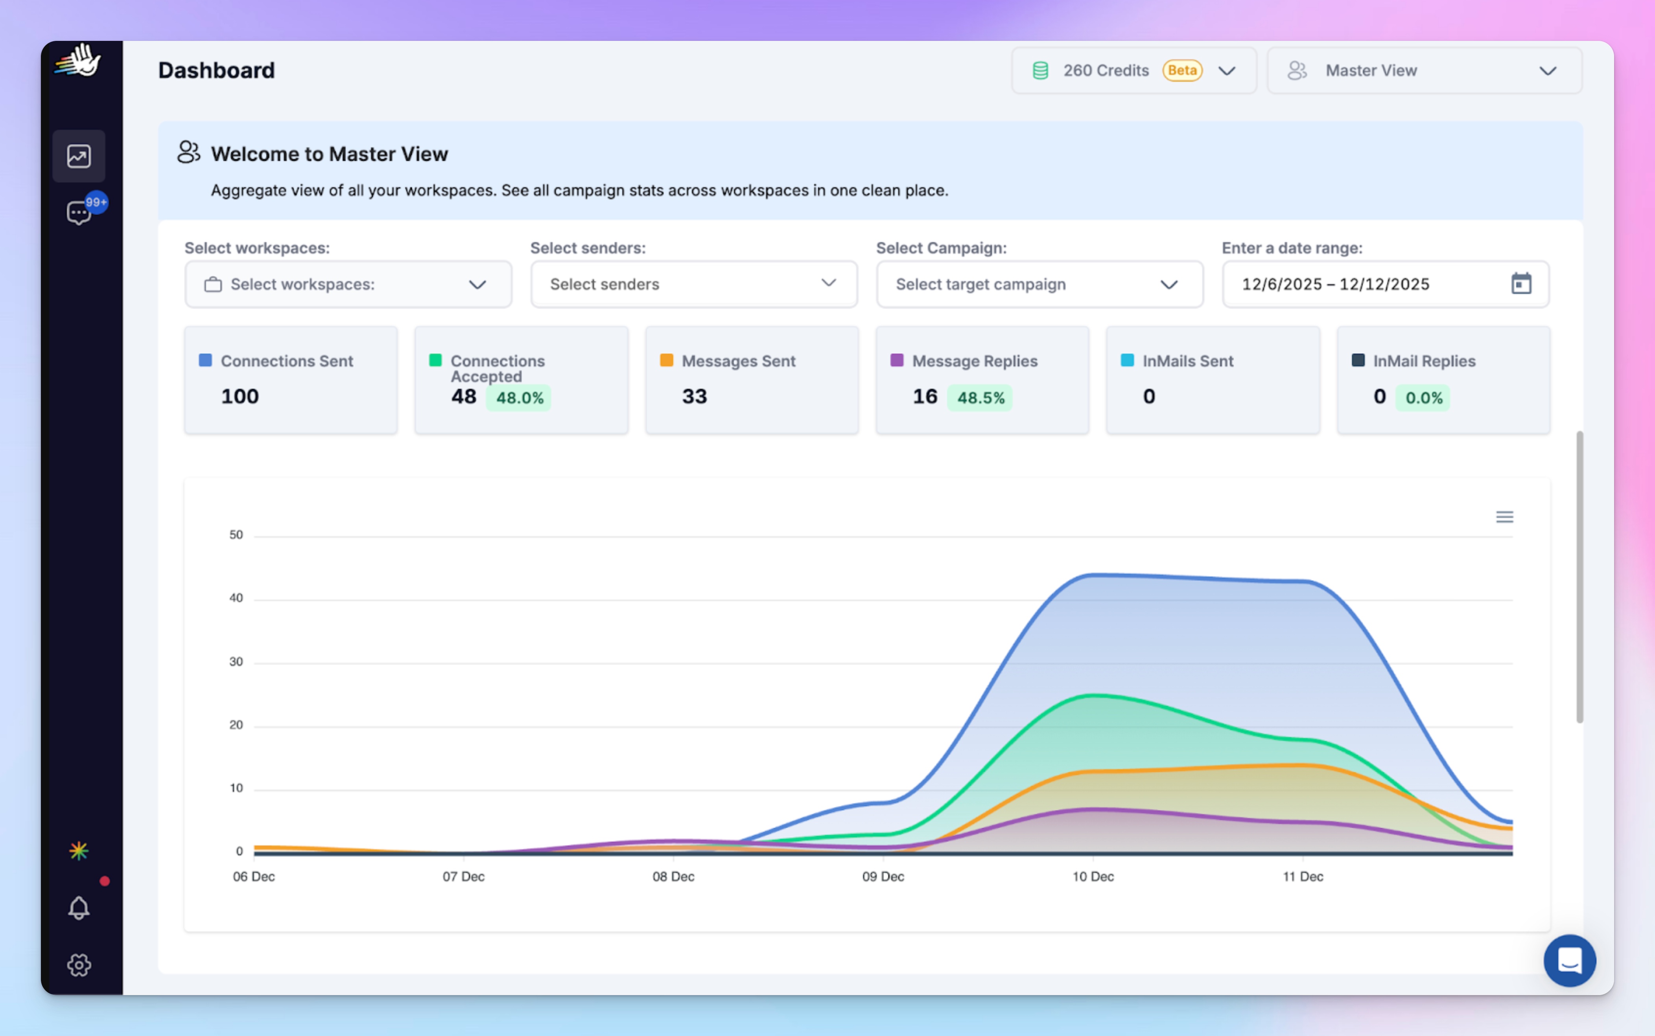Open settings gear icon in sidebar
This screenshot has width=1655, height=1036.
pos(79,965)
